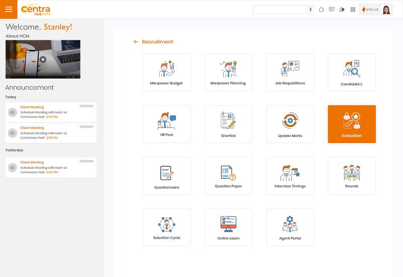The image size is (403, 277).
Task: Select the highlighted Evaluation tile
Action: click(x=352, y=124)
